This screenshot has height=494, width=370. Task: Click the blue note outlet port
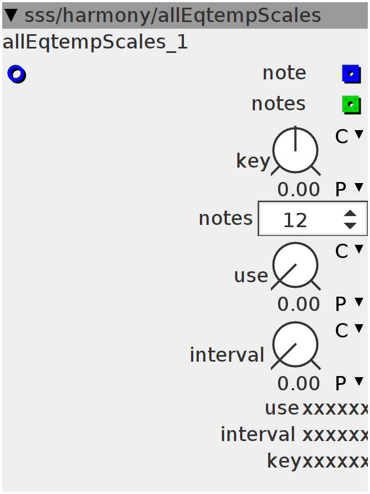click(351, 73)
